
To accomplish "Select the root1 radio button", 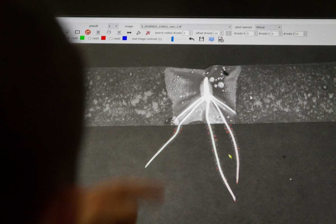I will click(x=90, y=38).
